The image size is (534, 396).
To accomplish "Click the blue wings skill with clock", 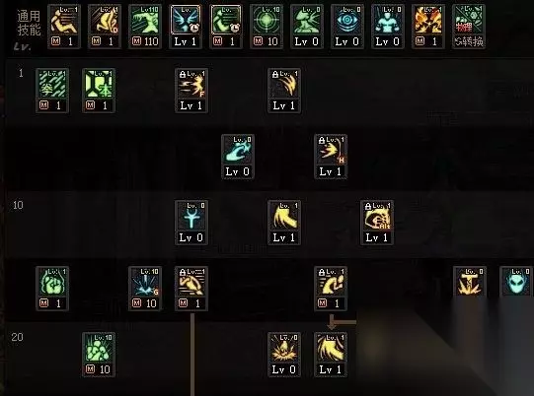I will pyautogui.click(x=186, y=27).
